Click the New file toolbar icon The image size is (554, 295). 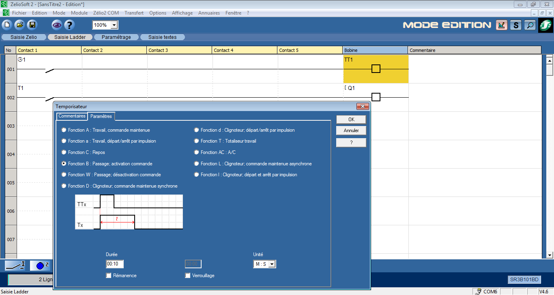point(7,25)
